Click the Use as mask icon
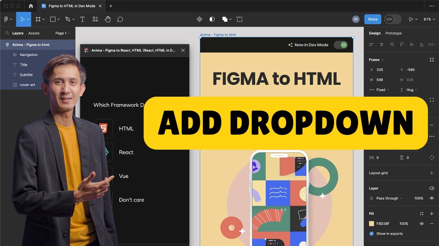The width and height of the screenshot is (439, 246). pyautogui.click(x=212, y=19)
